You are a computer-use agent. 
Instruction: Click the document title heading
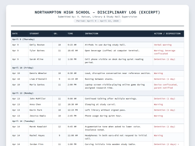[x=97, y=12]
